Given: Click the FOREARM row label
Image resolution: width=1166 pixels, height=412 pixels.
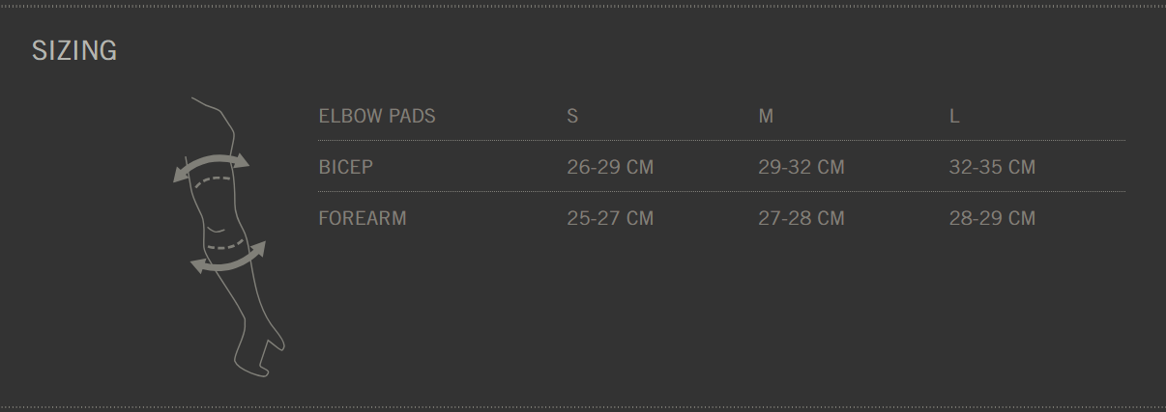Looking at the screenshot, I should [363, 218].
